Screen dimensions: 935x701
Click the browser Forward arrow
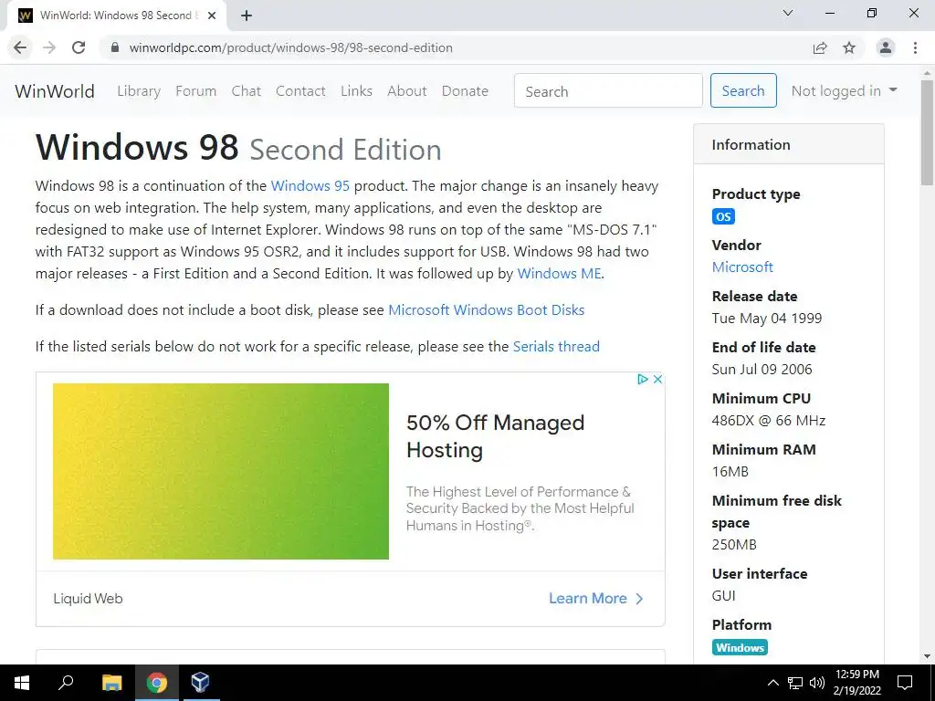click(x=49, y=47)
